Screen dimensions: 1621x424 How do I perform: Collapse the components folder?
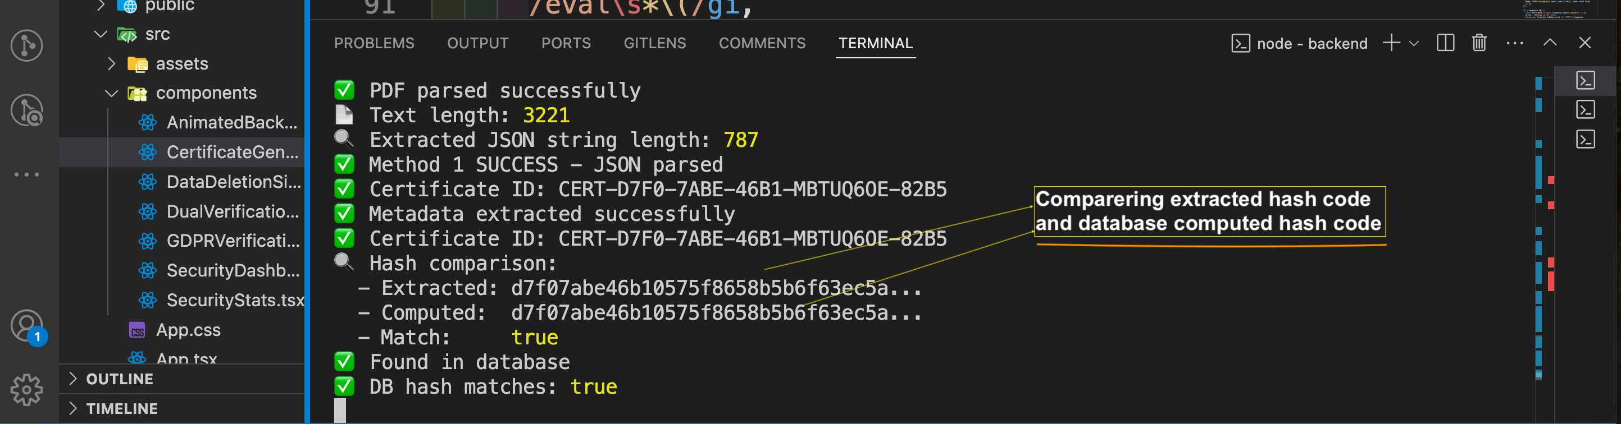[x=111, y=93]
